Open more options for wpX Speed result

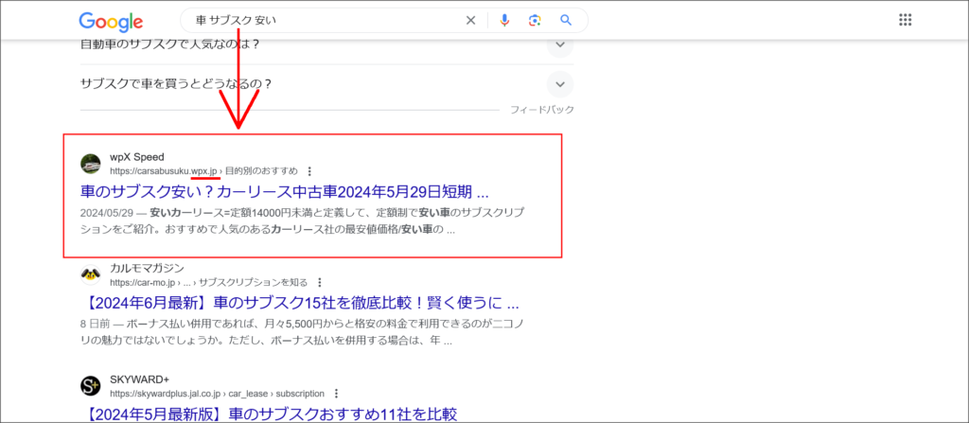[310, 170]
